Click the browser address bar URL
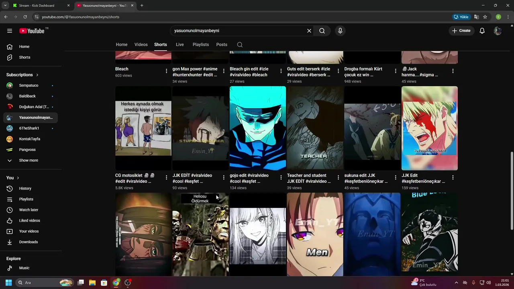The width and height of the screenshot is (514, 289). point(81,17)
